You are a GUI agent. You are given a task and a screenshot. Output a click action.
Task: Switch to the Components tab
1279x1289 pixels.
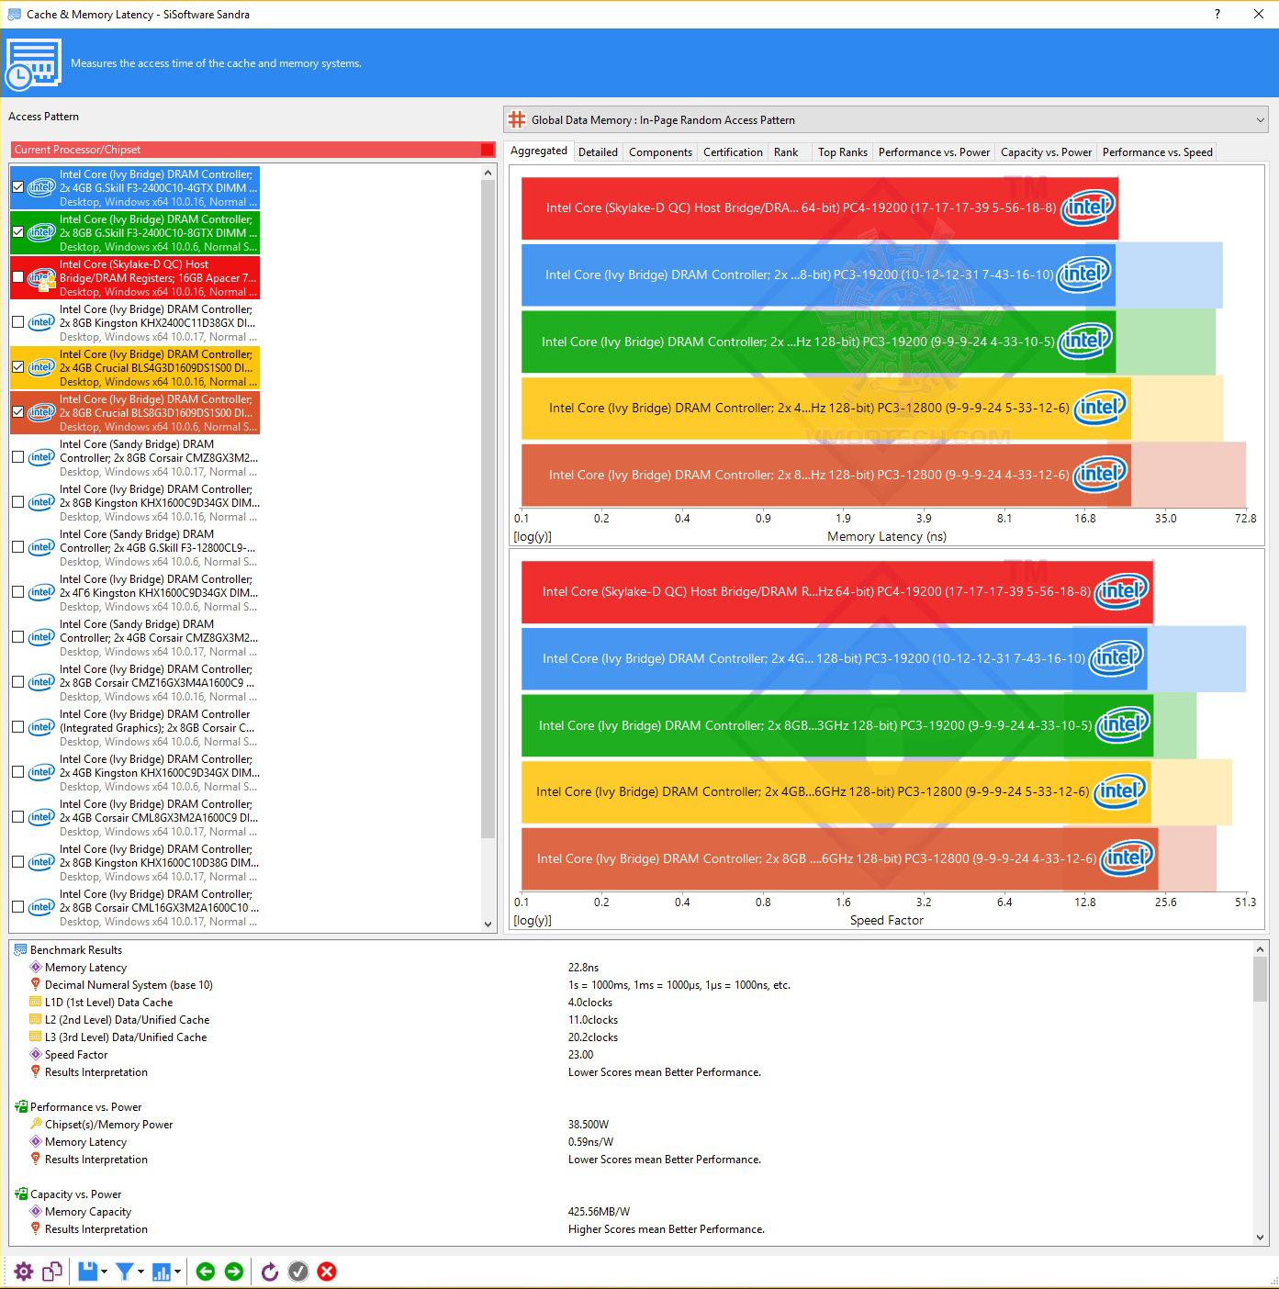[x=660, y=152]
